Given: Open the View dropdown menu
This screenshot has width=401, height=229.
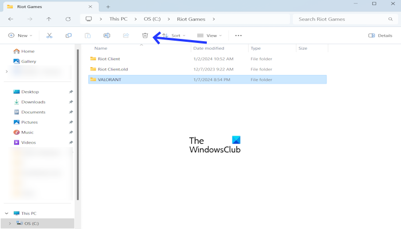Looking at the screenshot, I should [x=210, y=35].
